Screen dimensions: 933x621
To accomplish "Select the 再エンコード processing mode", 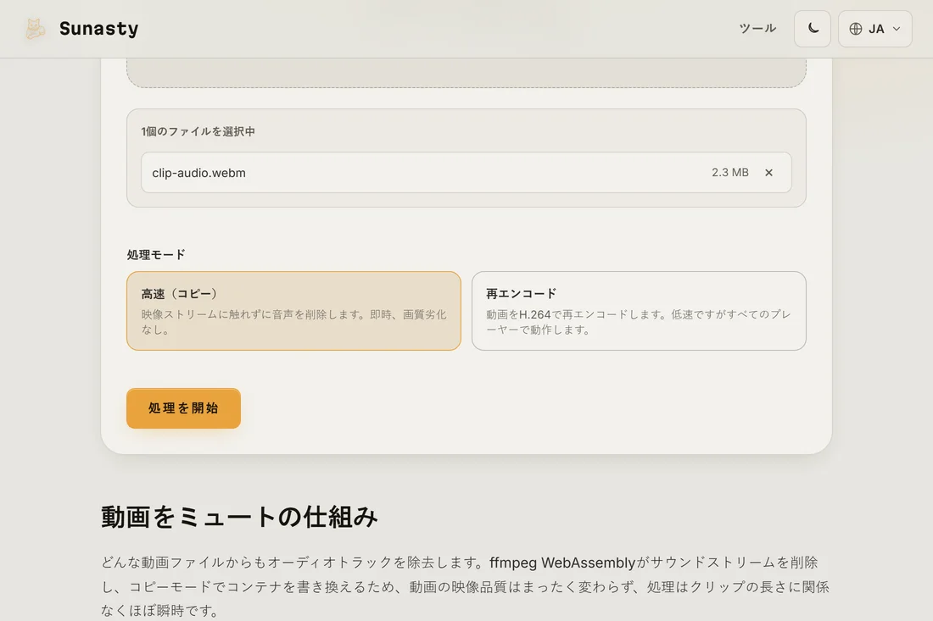I will point(639,311).
